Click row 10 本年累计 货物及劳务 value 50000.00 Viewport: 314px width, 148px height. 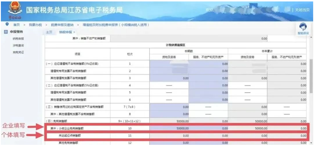click(261, 128)
